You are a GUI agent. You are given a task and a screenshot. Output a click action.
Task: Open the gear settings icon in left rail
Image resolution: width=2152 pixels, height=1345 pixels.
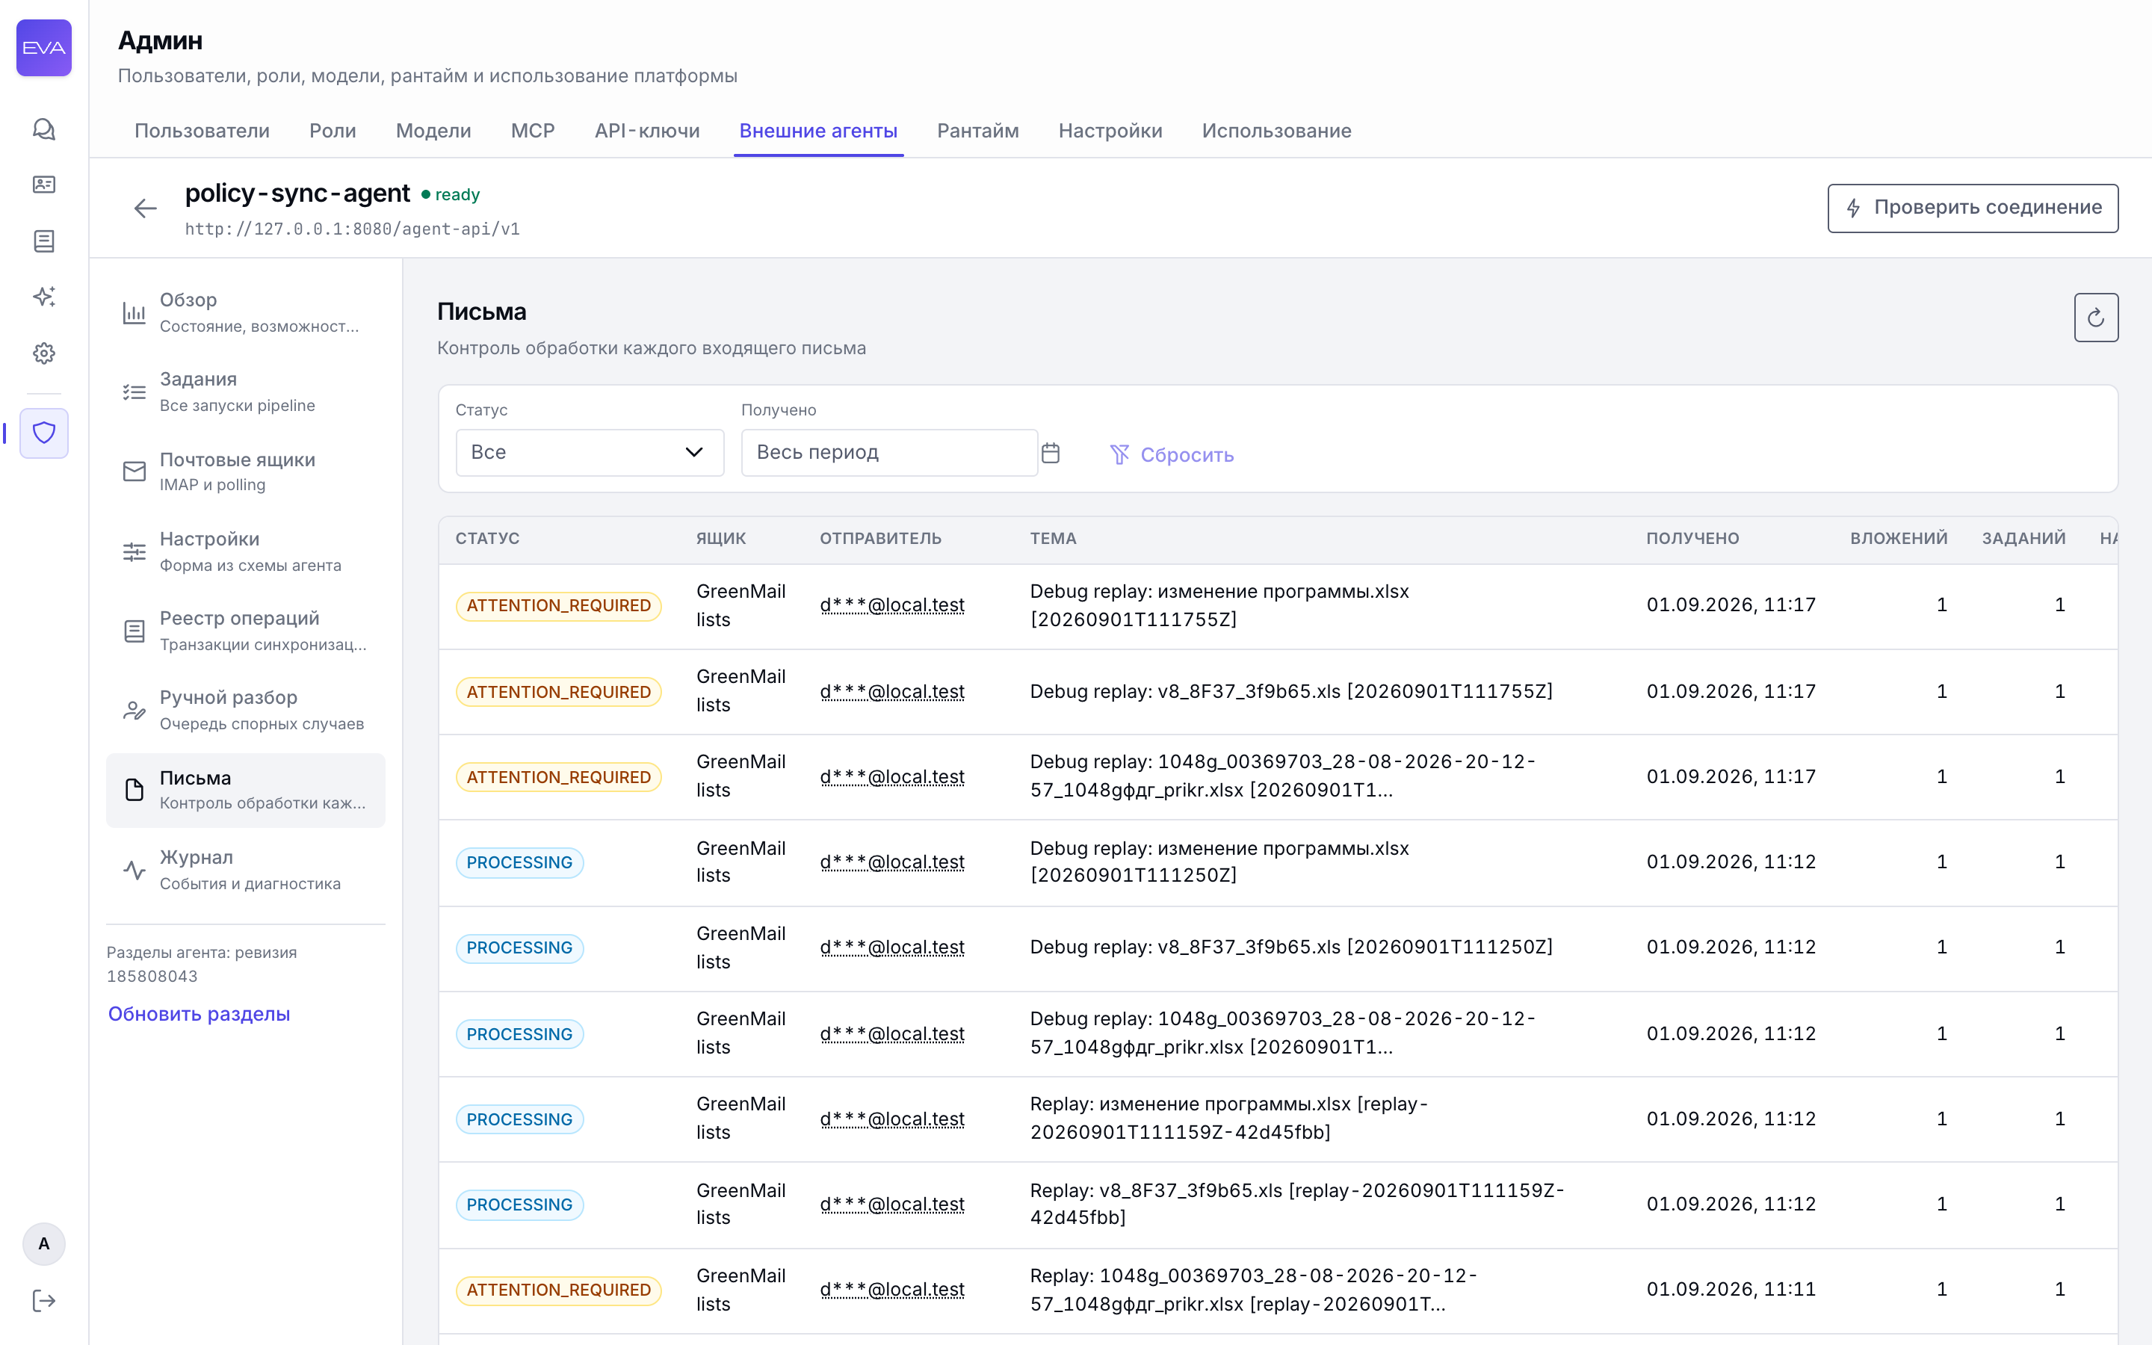pyautogui.click(x=43, y=353)
